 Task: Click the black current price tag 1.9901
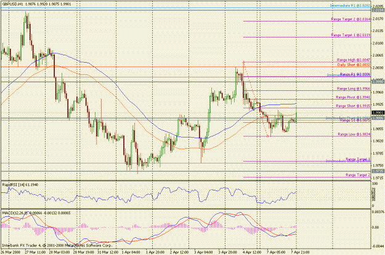(378, 112)
